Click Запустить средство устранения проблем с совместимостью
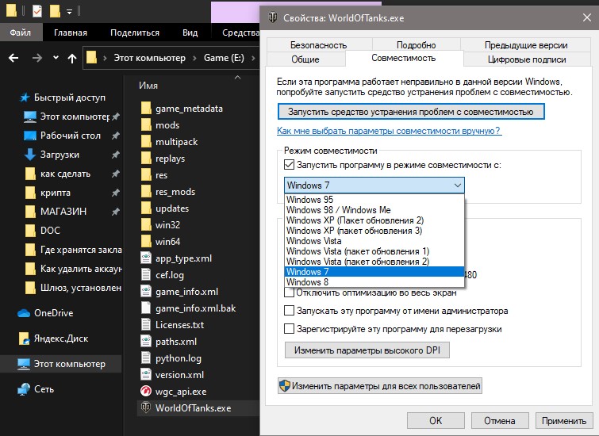 411,112
